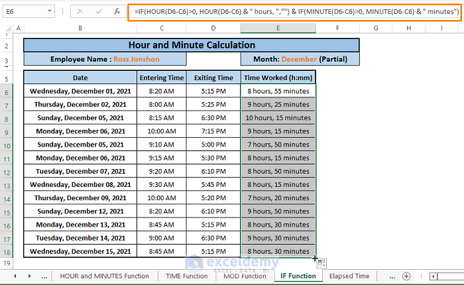Select row 19 header
464x285 pixels.
7,263
